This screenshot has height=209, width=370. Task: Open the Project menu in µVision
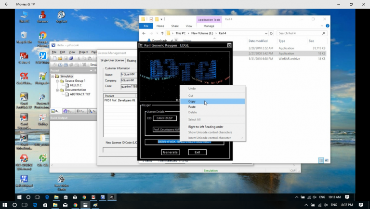[83, 52]
